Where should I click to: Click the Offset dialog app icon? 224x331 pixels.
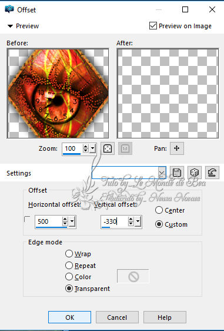(x=9, y=9)
